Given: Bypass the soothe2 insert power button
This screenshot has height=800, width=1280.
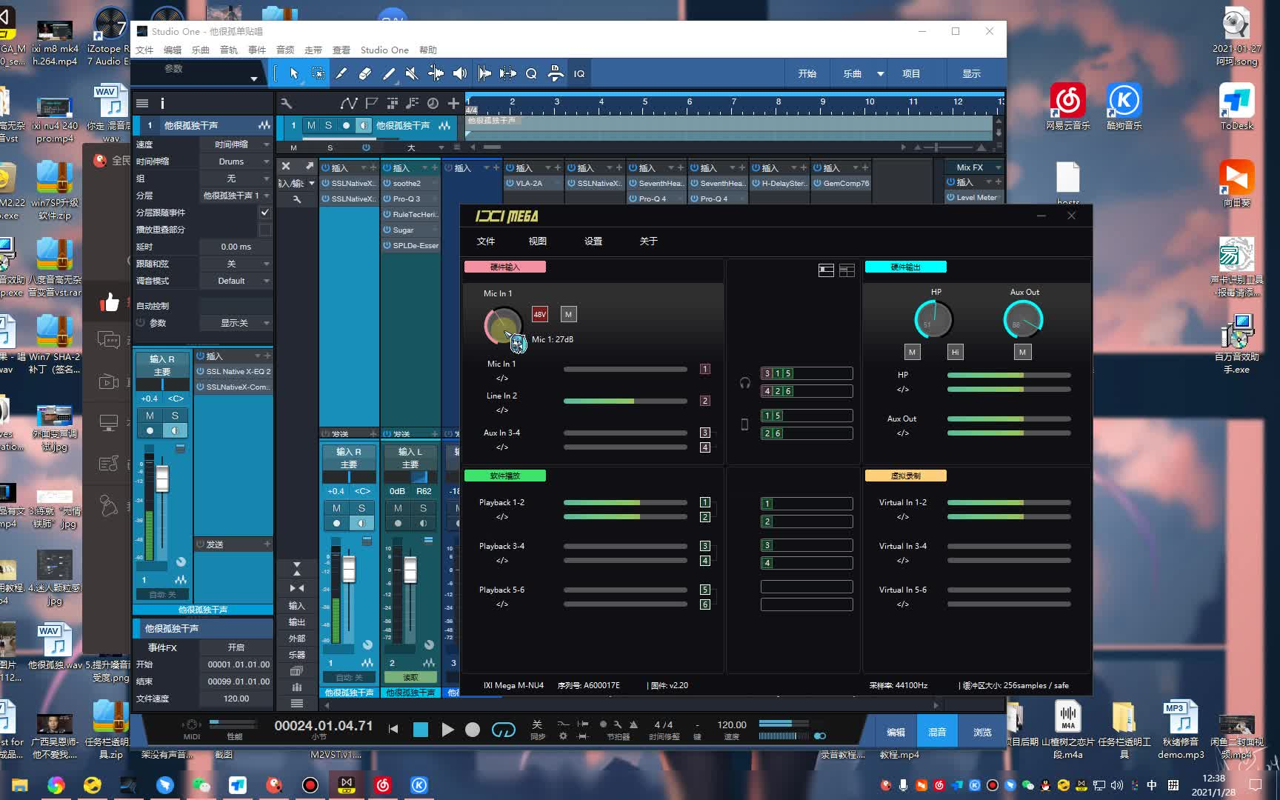Looking at the screenshot, I should [387, 183].
